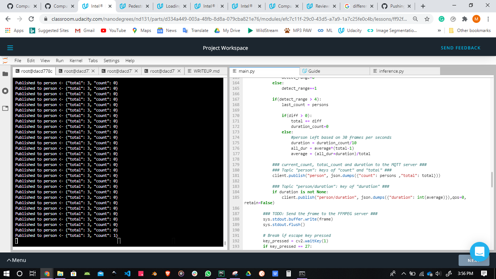The image size is (496, 279).
Task: Switch to the fourth root@dacd7 terminal tab
Action: click(163, 71)
